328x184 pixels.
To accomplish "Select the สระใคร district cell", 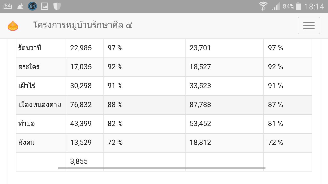I will [x=41, y=67].
